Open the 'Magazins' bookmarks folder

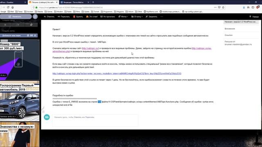coord(119,12)
